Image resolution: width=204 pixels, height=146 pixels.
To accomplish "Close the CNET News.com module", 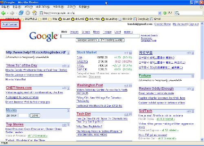I will tap(68, 88).
